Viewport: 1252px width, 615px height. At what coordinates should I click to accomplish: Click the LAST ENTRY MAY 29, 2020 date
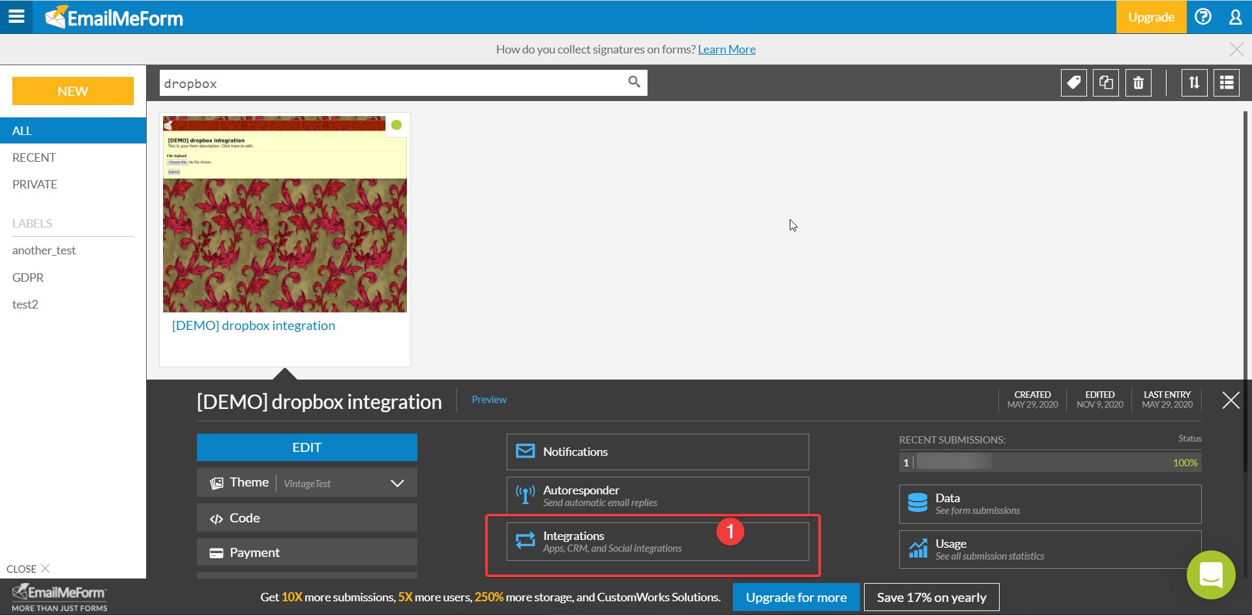click(1167, 400)
